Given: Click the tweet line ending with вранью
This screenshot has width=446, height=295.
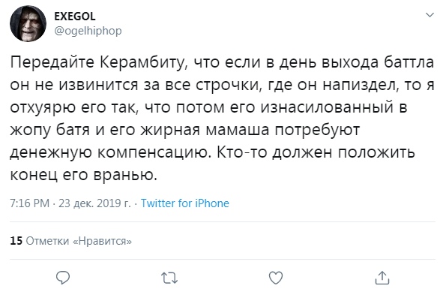Looking at the screenshot, I should (x=84, y=175).
